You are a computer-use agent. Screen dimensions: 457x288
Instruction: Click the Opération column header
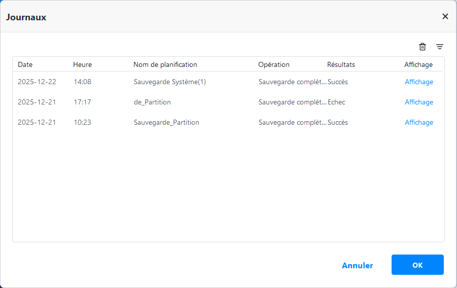273,64
